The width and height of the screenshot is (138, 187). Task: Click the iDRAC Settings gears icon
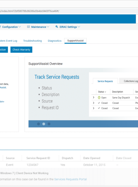tap(57, 27)
